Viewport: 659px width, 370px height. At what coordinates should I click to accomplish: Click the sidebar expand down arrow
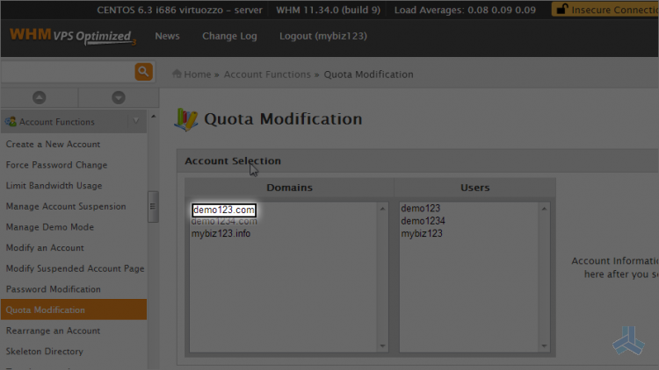(119, 97)
